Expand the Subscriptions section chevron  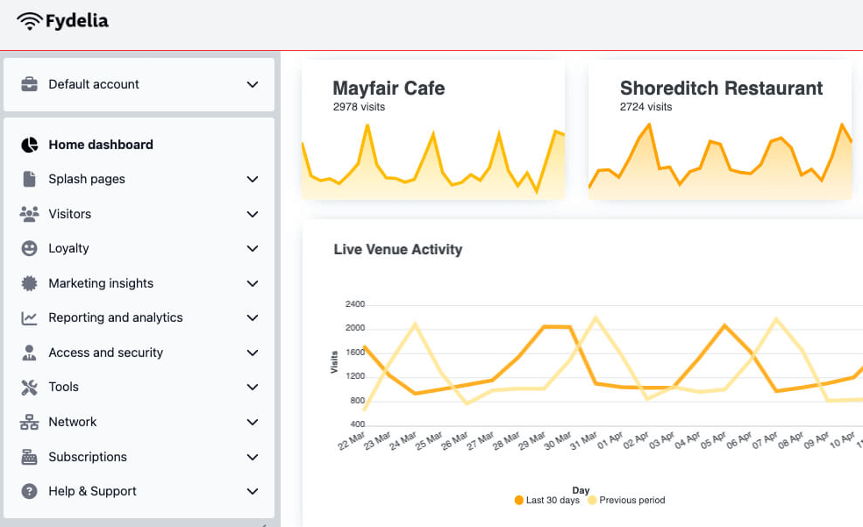tap(253, 457)
